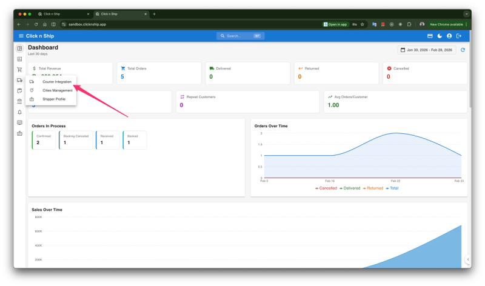
Task: Click the Cancelled summary card
Action: click(425, 73)
